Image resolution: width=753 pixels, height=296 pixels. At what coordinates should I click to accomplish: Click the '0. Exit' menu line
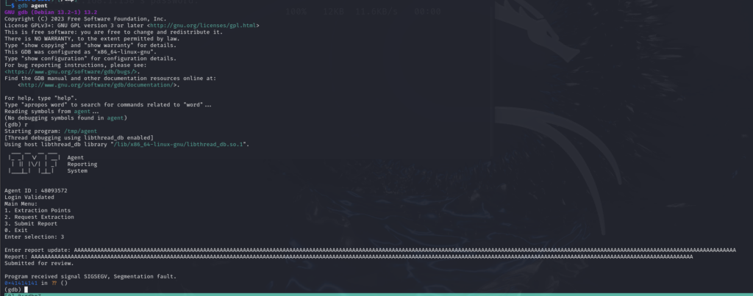pos(16,231)
